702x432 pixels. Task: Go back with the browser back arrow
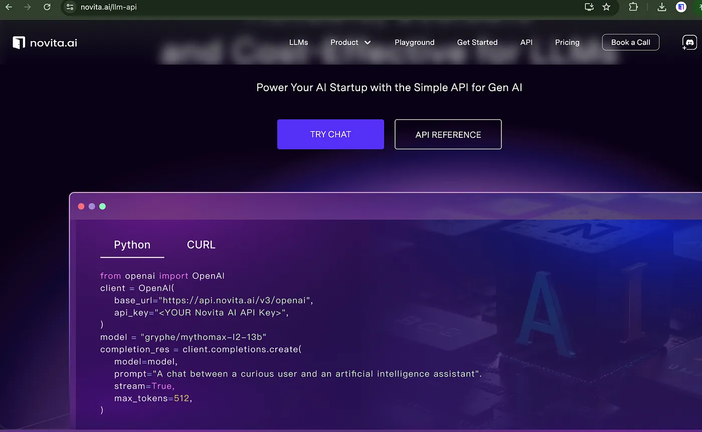tap(9, 7)
